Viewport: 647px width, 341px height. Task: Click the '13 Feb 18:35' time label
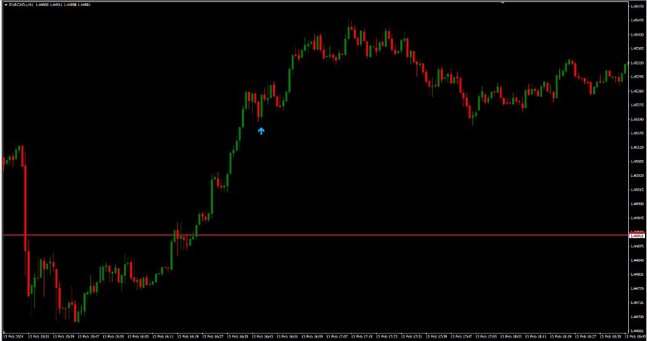pos(611,336)
